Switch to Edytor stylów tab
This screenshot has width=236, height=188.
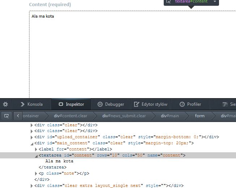click(x=151, y=104)
